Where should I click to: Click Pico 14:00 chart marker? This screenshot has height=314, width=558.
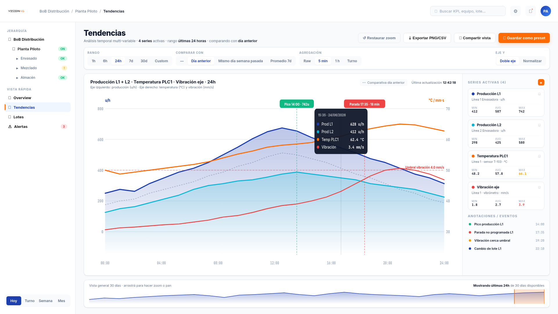[x=297, y=104]
